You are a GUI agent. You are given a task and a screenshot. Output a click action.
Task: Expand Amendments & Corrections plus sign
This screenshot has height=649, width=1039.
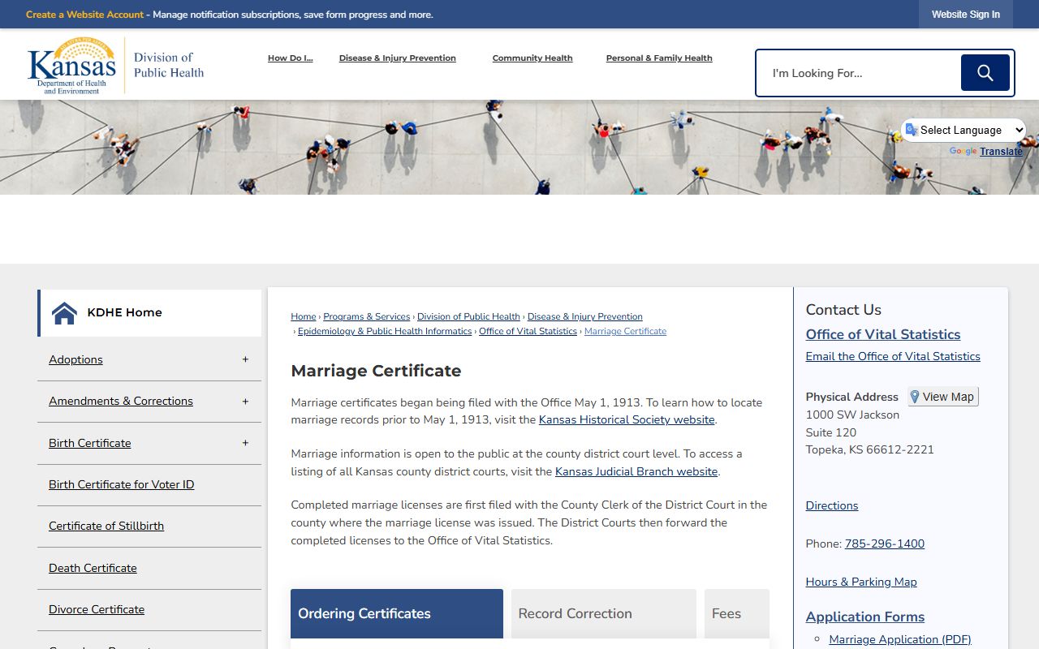tap(245, 402)
